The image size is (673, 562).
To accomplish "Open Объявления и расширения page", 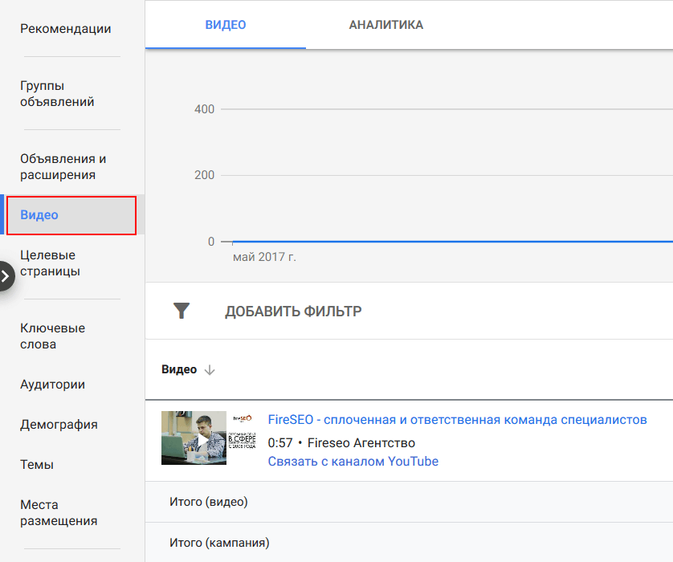I will (x=63, y=167).
